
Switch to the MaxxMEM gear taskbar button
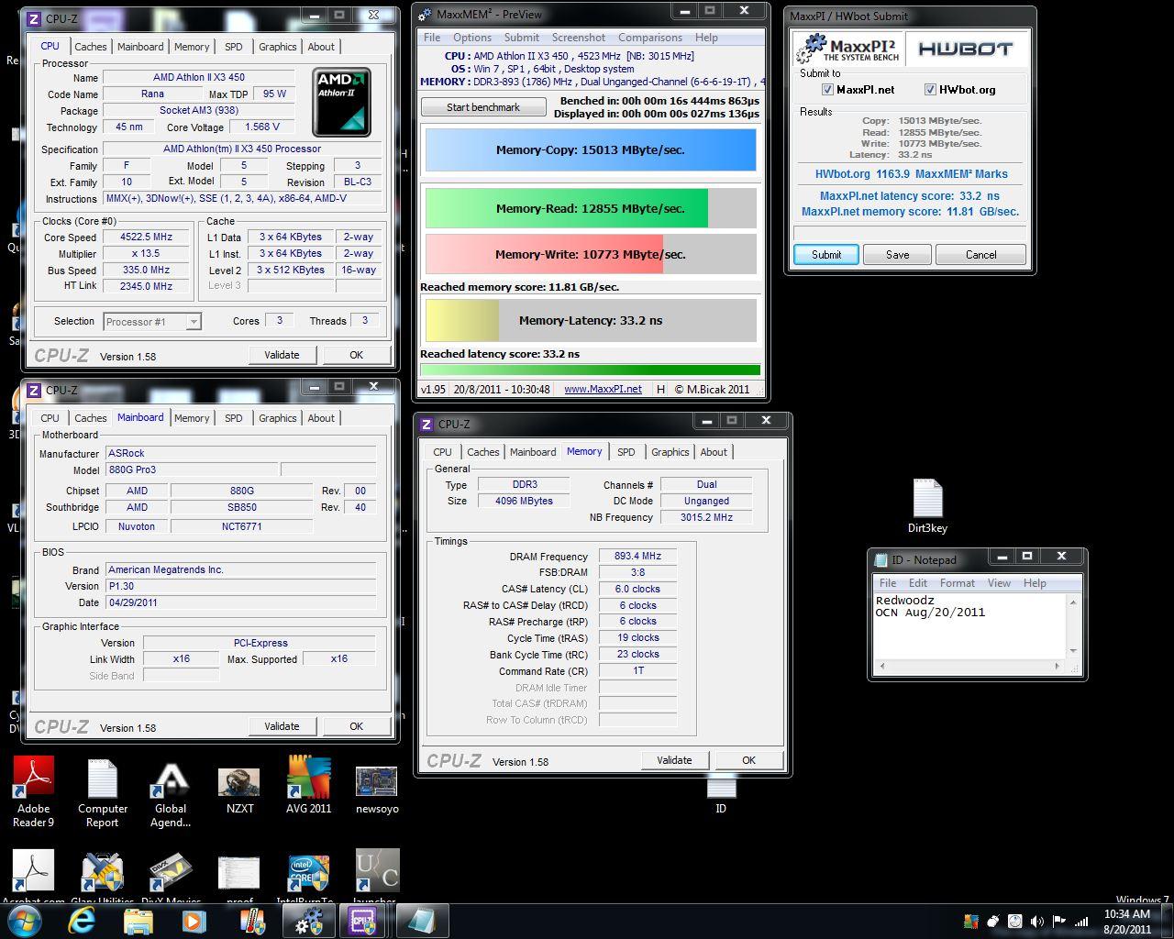308,921
